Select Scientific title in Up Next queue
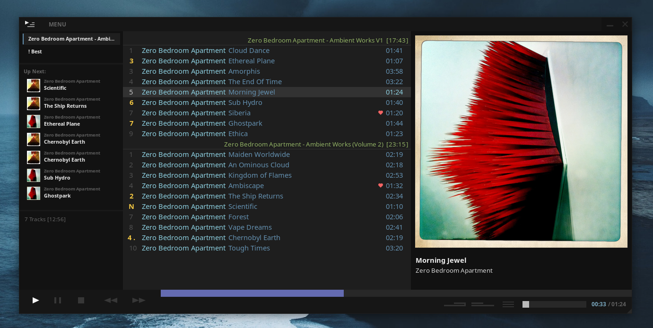The height and width of the screenshot is (328, 653). [x=55, y=88]
